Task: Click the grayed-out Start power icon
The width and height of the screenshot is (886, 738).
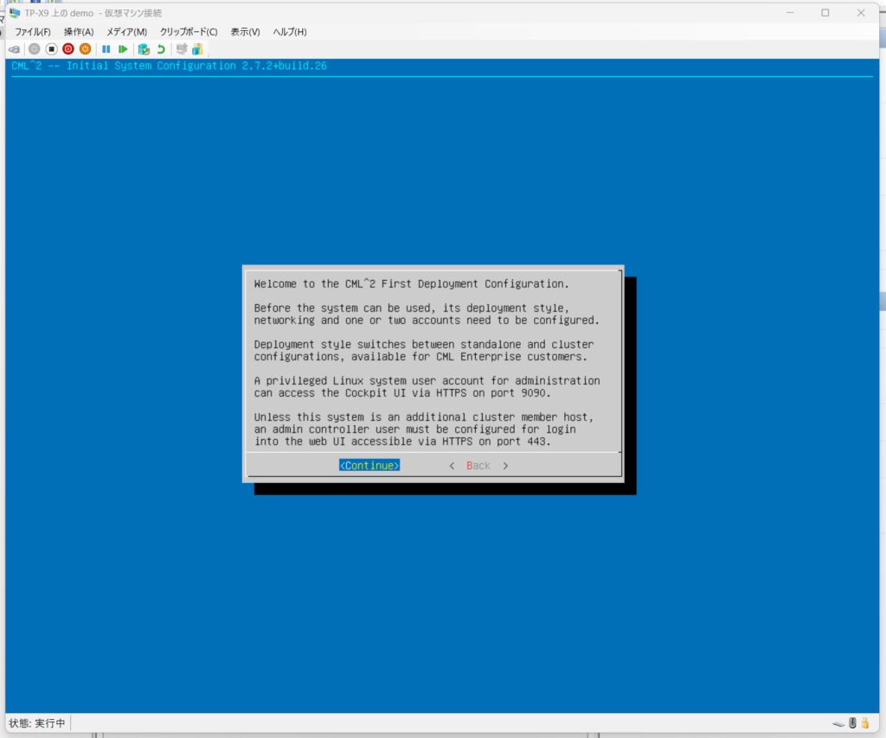Action: point(35,49)
